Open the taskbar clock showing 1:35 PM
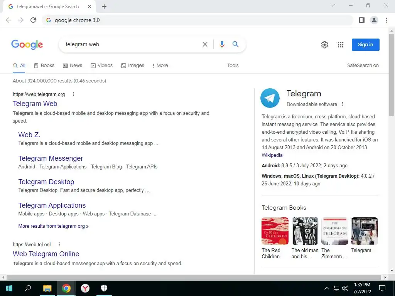 point(362,288)
